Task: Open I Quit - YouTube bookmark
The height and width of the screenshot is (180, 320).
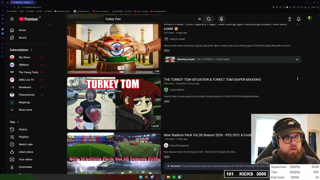Action: 141,11
